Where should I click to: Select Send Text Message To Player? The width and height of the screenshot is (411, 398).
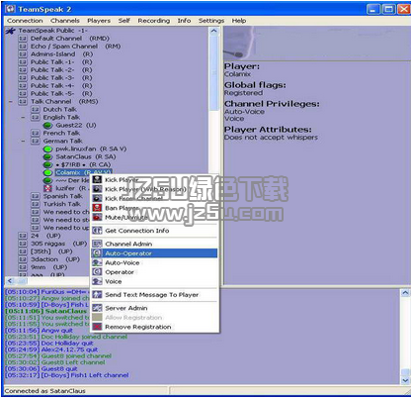click(154, 295)
